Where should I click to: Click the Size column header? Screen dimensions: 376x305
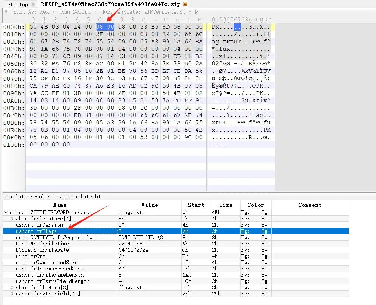coord(226,205)
